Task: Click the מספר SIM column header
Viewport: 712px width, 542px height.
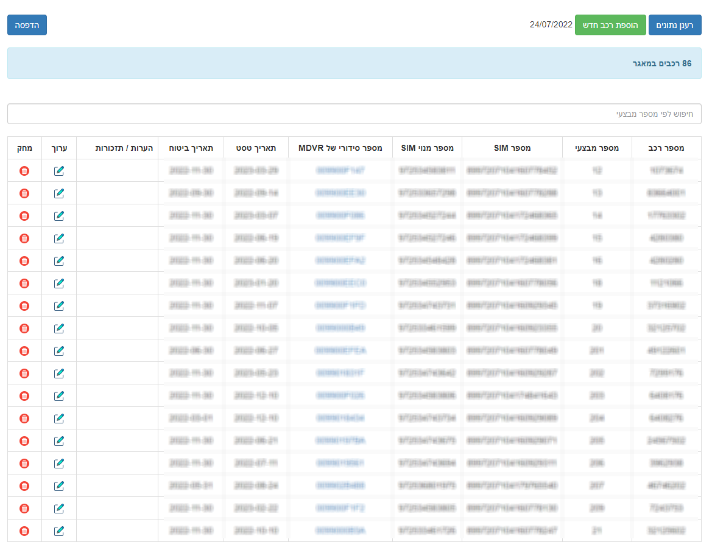Action: 512,148
